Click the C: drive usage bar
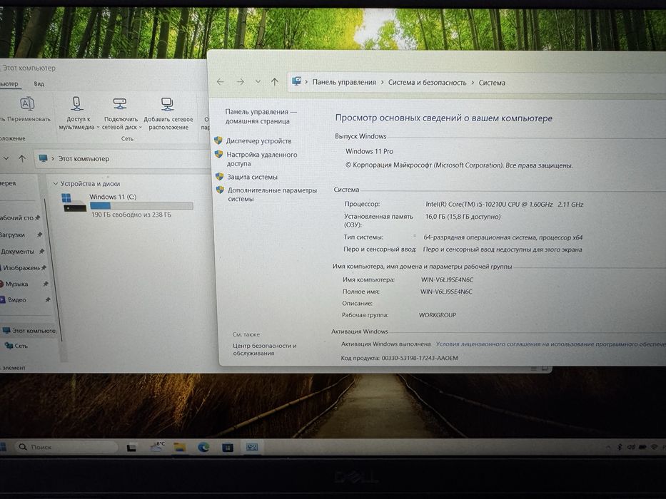Image resolution: width=666 pixels, height=499 pixels. (x=141, y=206)
